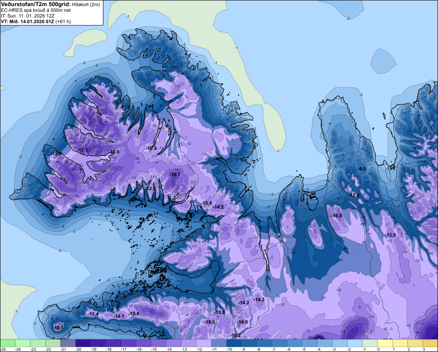Screen dimensions: 438x352
Task: Click the -14.1 temperature value
Action: coord(119,316)
